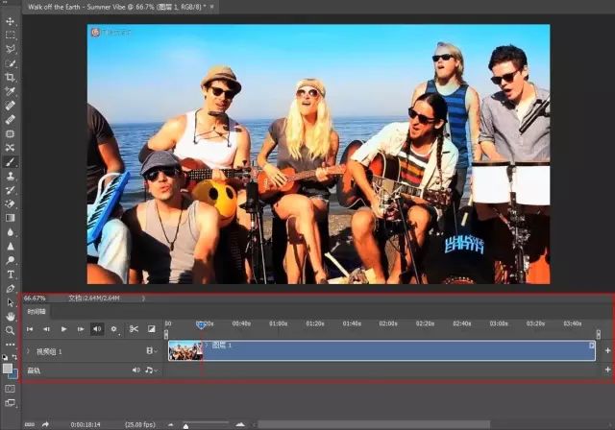
Task: Select the Path Selection tool
Action: 11,302
